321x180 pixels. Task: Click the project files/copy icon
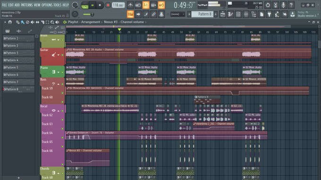(262, 14)
